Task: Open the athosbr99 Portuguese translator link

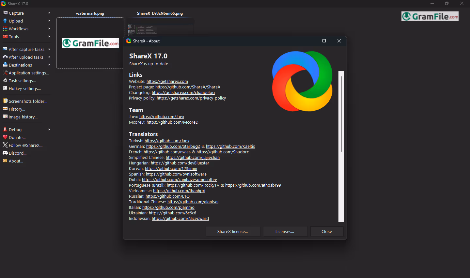Action: pos(253,185)
